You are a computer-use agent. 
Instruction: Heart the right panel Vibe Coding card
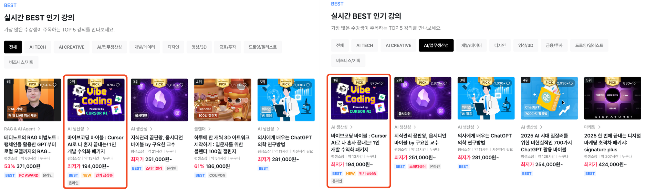tap(381, 83)
